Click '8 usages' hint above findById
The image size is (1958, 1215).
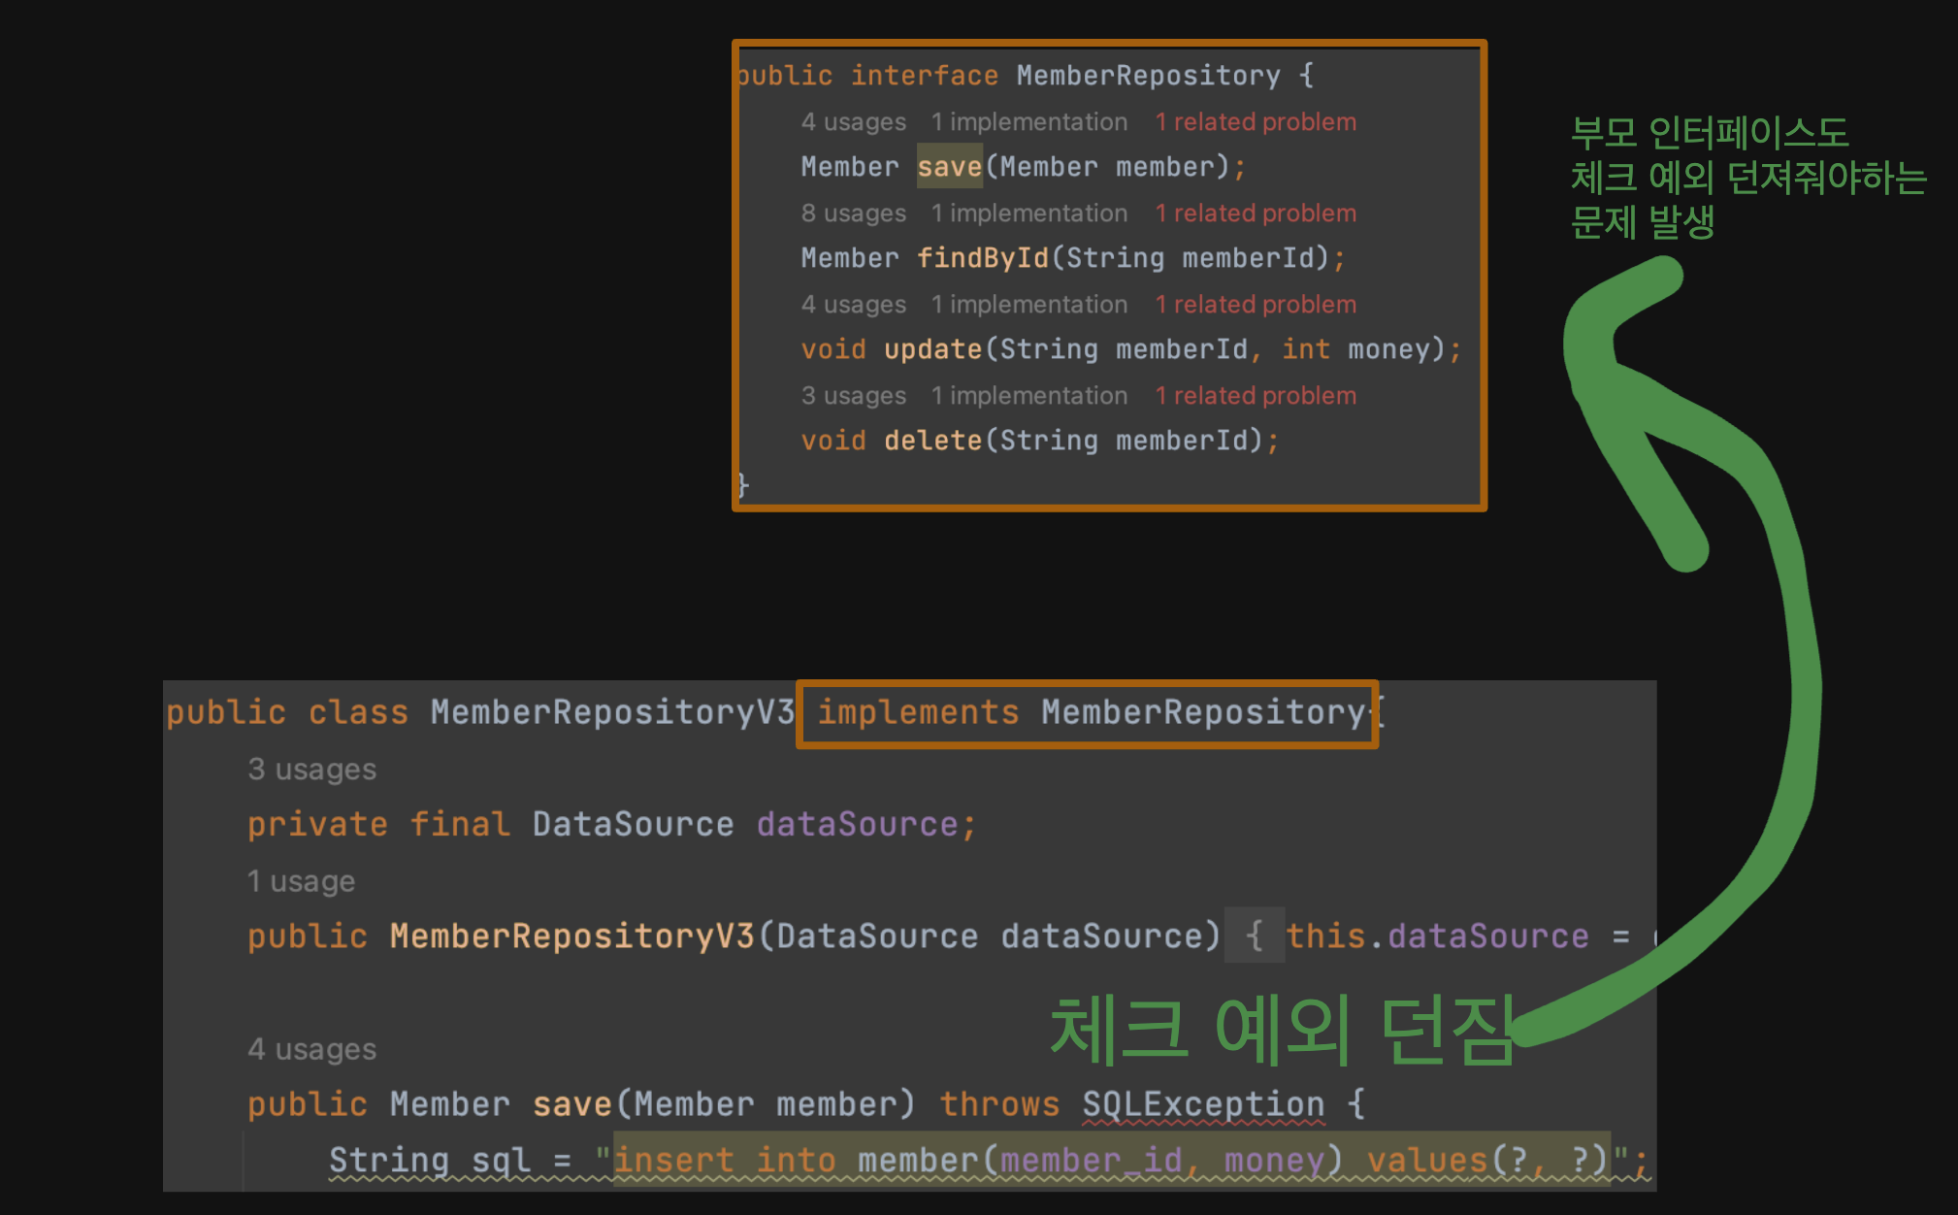(x=853, y=213)
